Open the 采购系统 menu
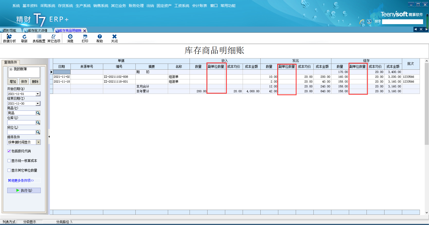The width and height of the screenshot is (429, 225). point(47,6)
